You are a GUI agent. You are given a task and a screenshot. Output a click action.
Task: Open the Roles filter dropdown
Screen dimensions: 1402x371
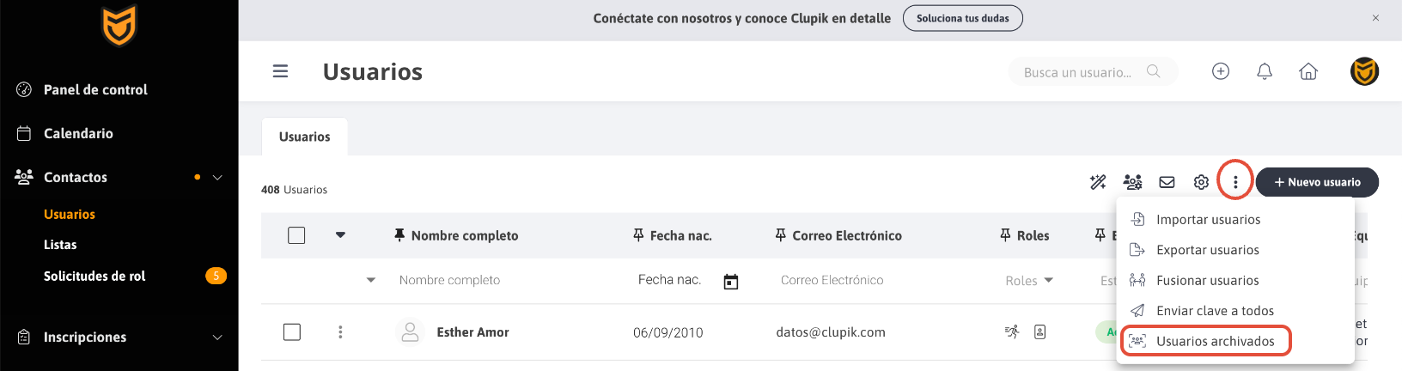(1029, 281)
